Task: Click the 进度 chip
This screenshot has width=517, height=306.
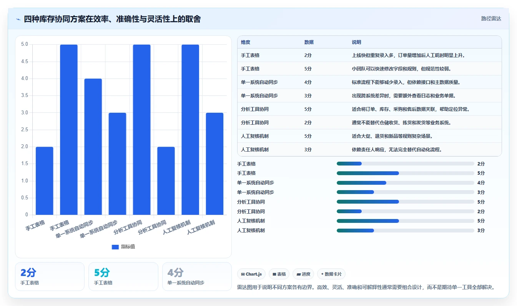Action: tap(303, 274)
